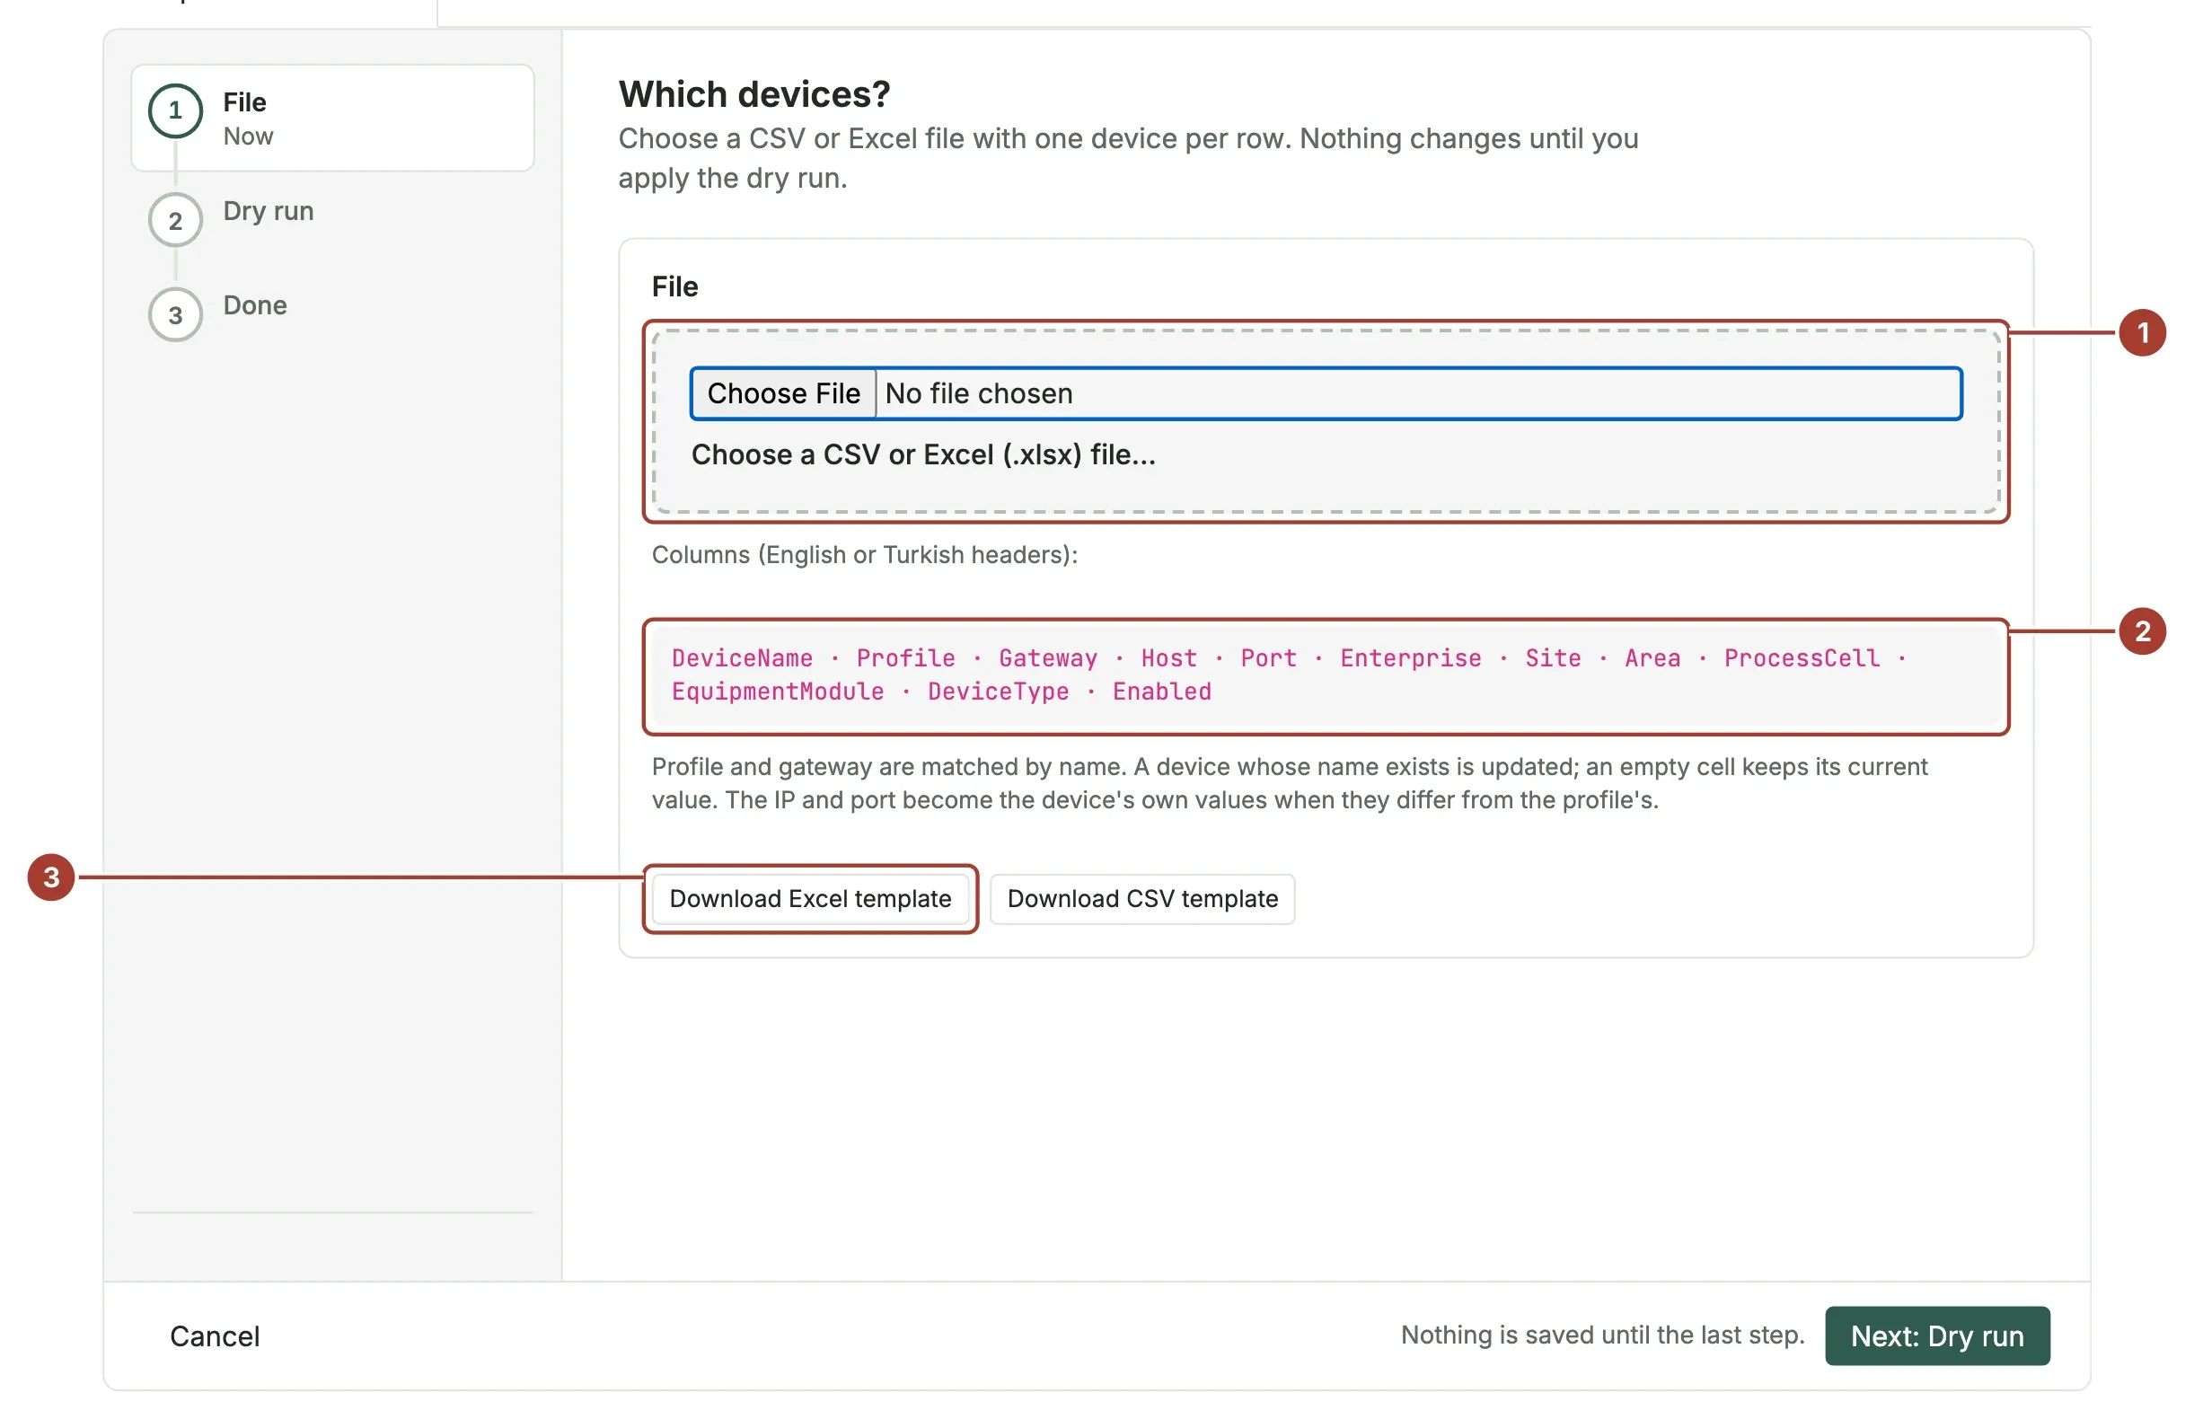Image resolution: width=2194 pixels, height=1419 pixels.
Task: Download the Excel template
Action: (x=809, y=898)
